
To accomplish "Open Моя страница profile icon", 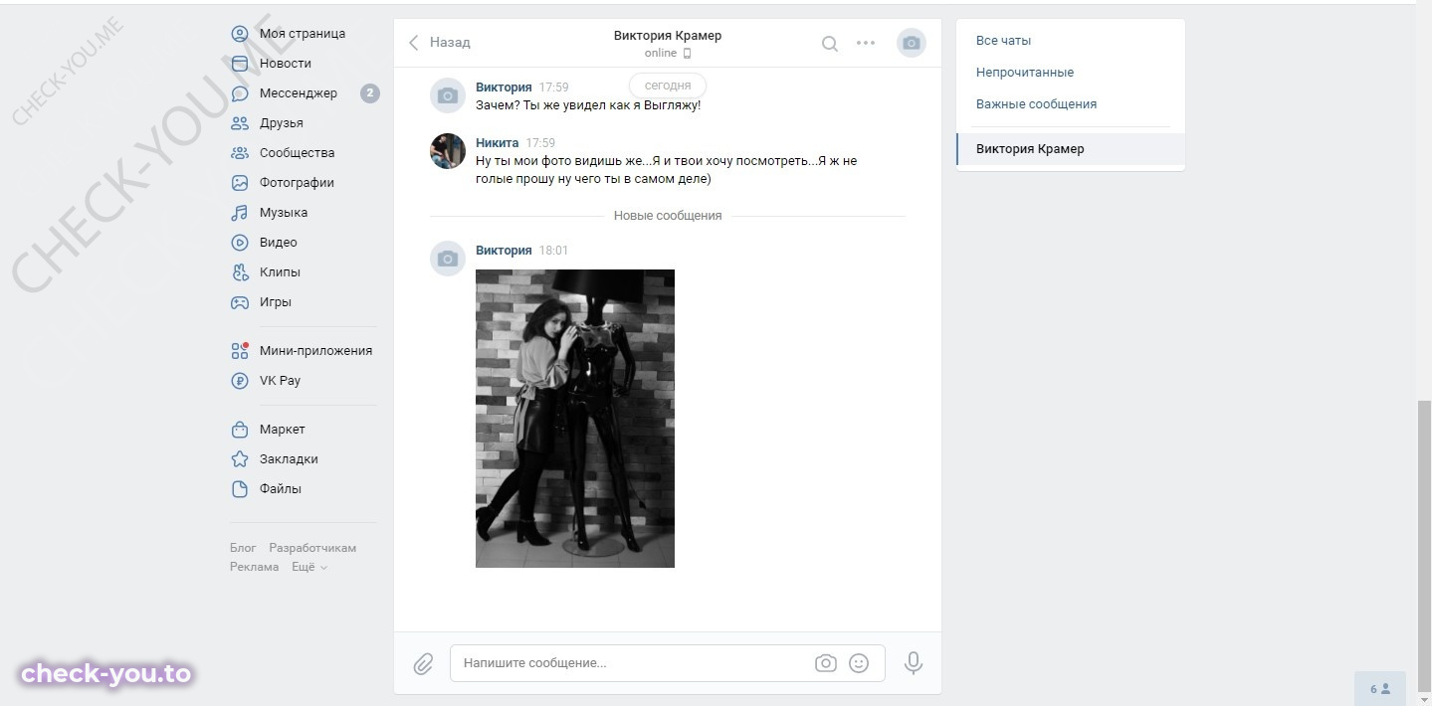I will click(x=240, y=34).
